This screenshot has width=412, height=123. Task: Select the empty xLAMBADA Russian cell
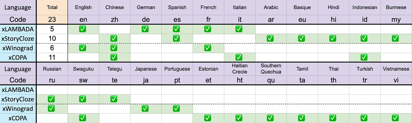(x=52, y=90)
